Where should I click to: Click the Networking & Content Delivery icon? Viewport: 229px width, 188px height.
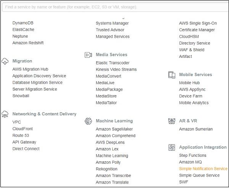tap(5, 114)
